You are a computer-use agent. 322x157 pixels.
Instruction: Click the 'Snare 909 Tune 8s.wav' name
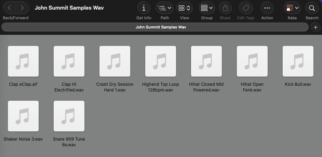point(69,142)
